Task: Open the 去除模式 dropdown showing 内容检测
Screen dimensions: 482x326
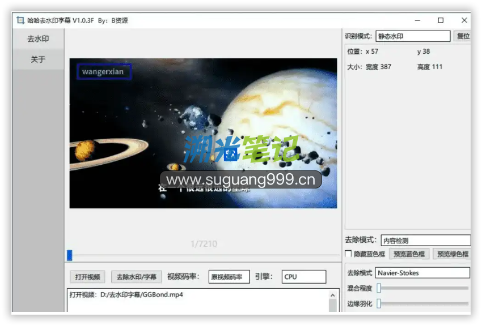Action: coord(425,241)
